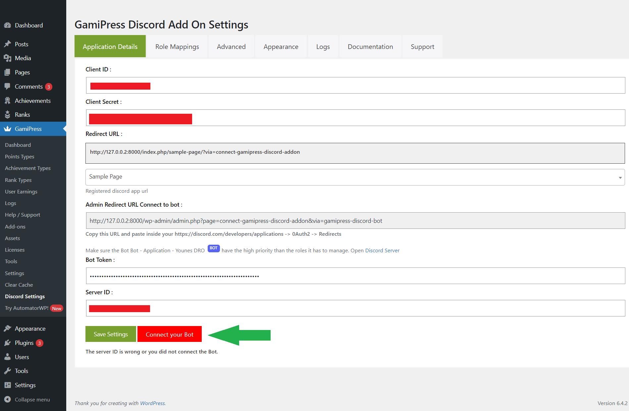629x411 pixels.
Task: Open the Ranks icon in the sidebar
Action: 8,114
